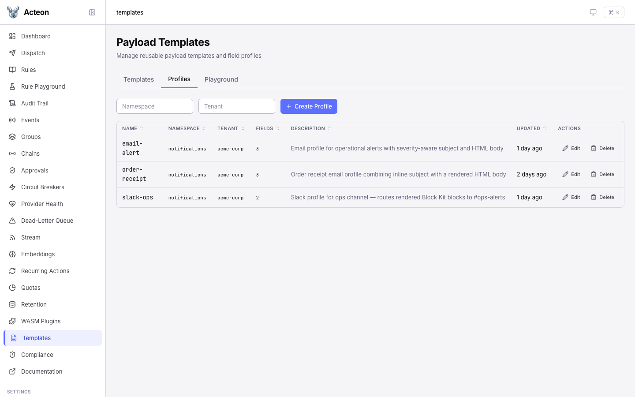The width and height of the screenshot is (635, 397).
Task: Go to Provider Health in sidebar
Action: coord(42,204)
